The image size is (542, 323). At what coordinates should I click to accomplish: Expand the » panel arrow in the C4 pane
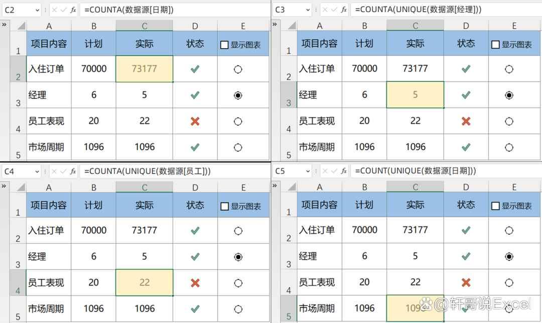coord(4,186)
